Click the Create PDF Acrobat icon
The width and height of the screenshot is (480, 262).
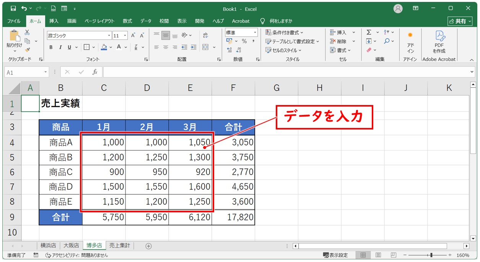(x=439, y=41)
